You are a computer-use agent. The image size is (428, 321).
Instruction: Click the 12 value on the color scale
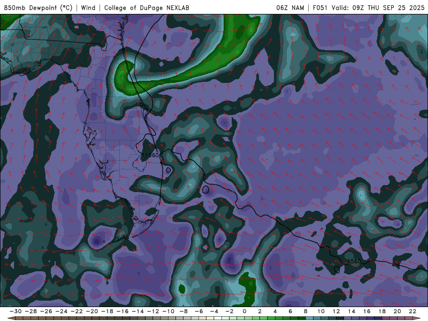click(x=336, y=311)
